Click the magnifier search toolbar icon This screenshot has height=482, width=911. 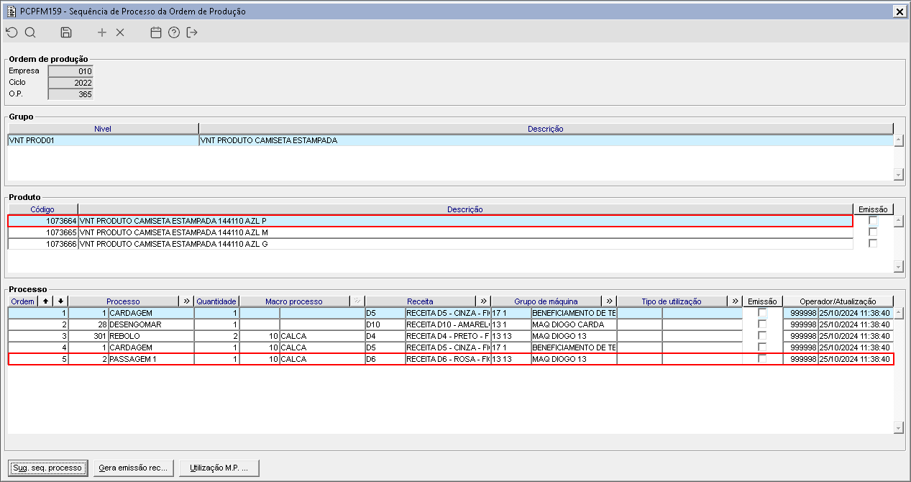30,32
